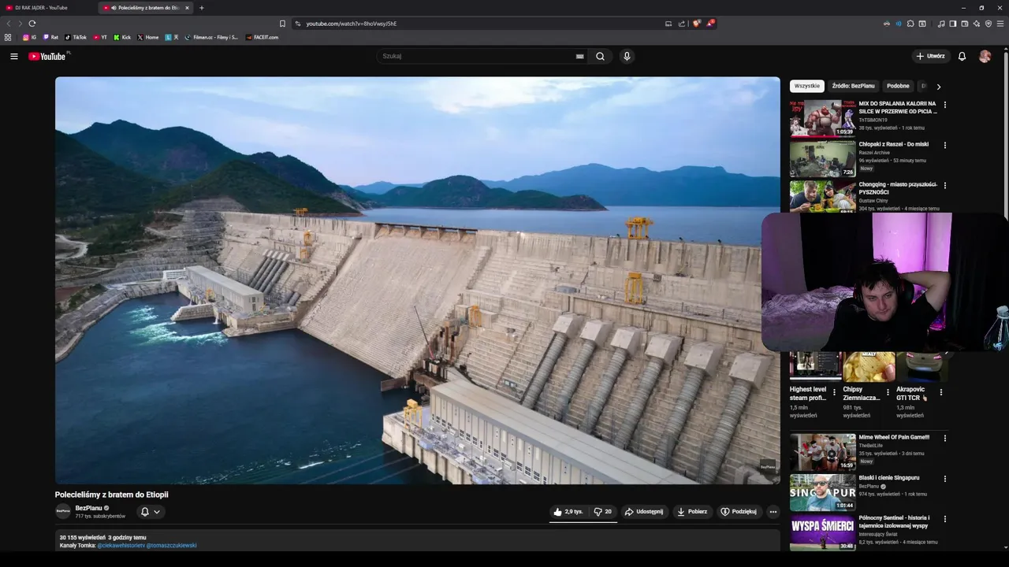Open Brave VPN shield icon
Viewport: 1009px width, 567px height.
click(989, 24)
